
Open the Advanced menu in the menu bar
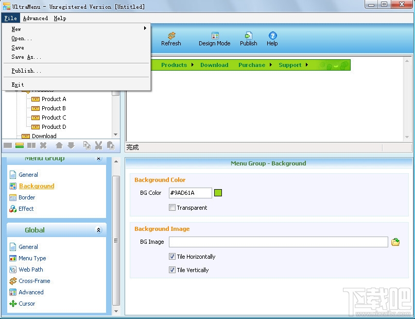pos(35,18)
